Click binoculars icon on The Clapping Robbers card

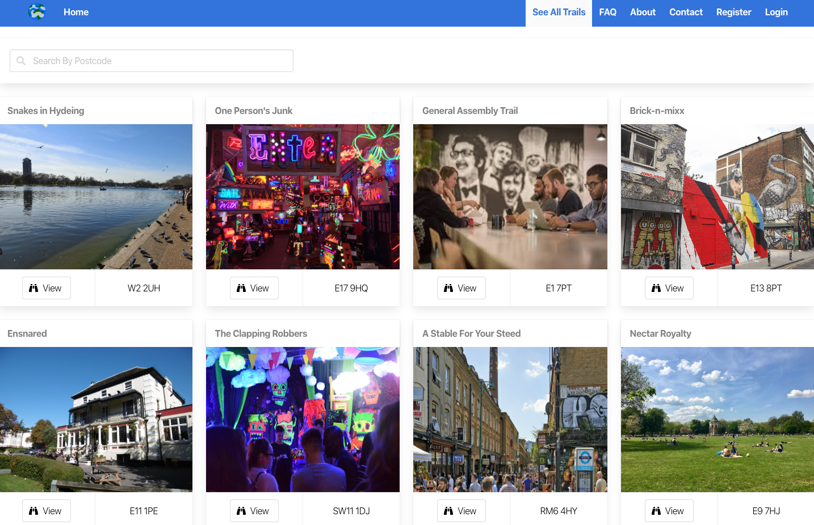[241, 511]
